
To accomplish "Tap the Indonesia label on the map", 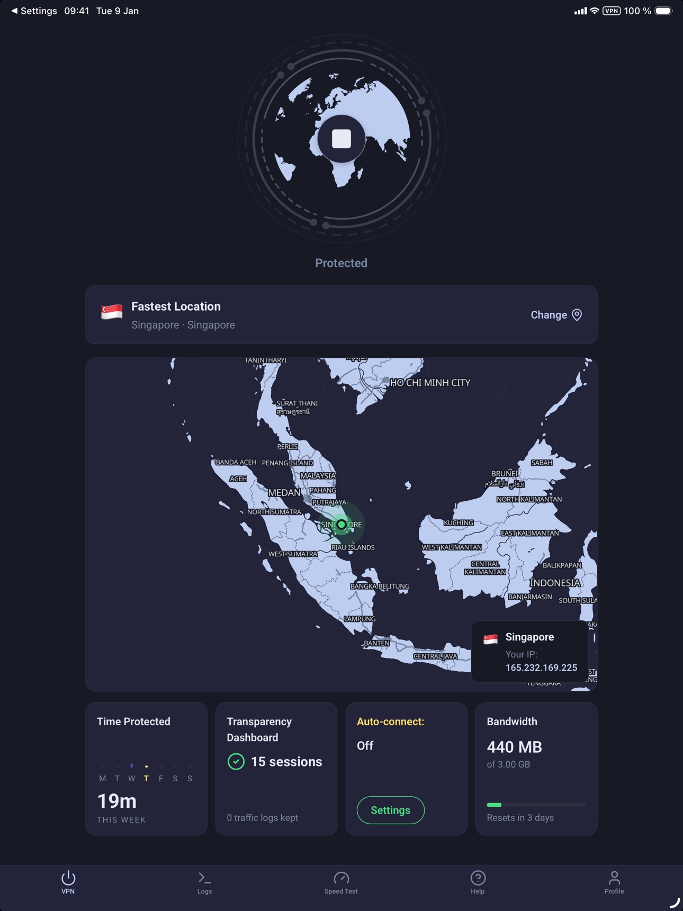I will click(555, 583).
